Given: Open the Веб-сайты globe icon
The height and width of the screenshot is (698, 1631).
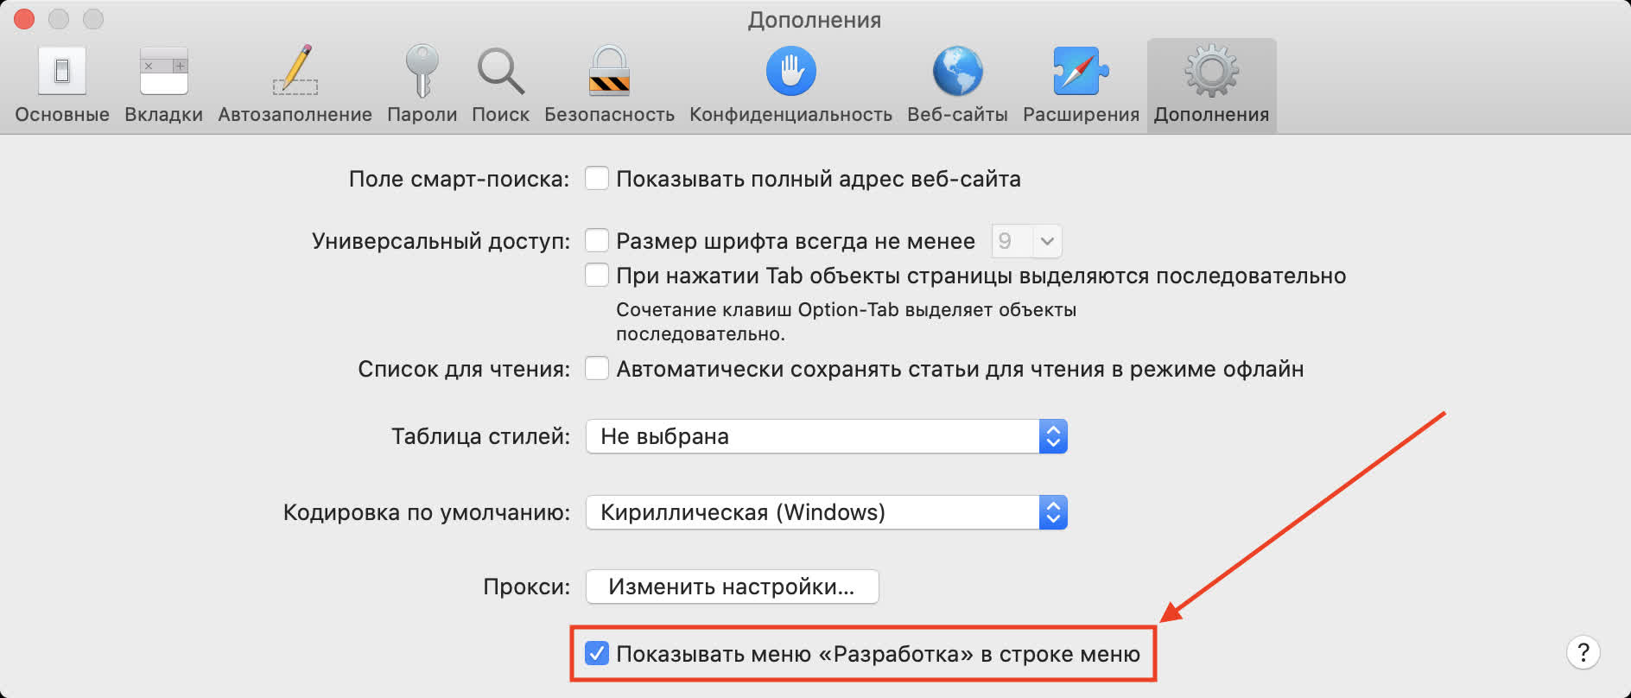Looking at the screenshot, I should (957, 71).
